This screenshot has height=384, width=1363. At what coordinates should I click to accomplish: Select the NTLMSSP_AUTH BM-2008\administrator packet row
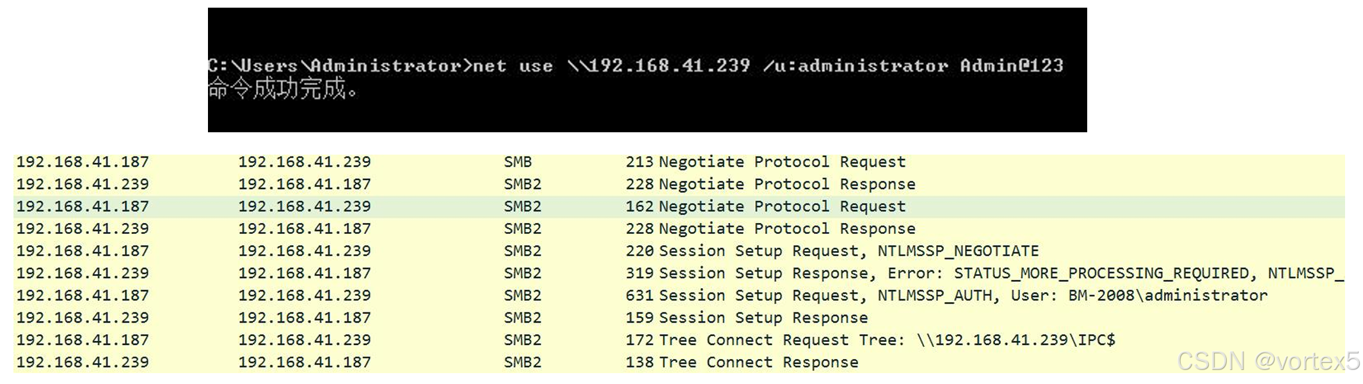679,296
